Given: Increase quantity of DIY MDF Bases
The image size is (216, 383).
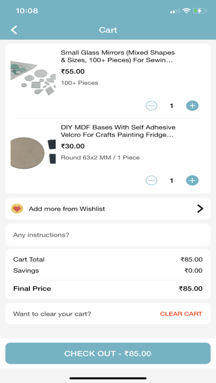Looking at the screenshot, I should click(x=192, y=180).
